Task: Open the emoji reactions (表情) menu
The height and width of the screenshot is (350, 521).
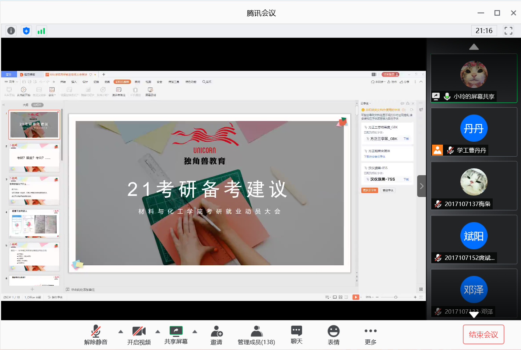Action: 334,335
